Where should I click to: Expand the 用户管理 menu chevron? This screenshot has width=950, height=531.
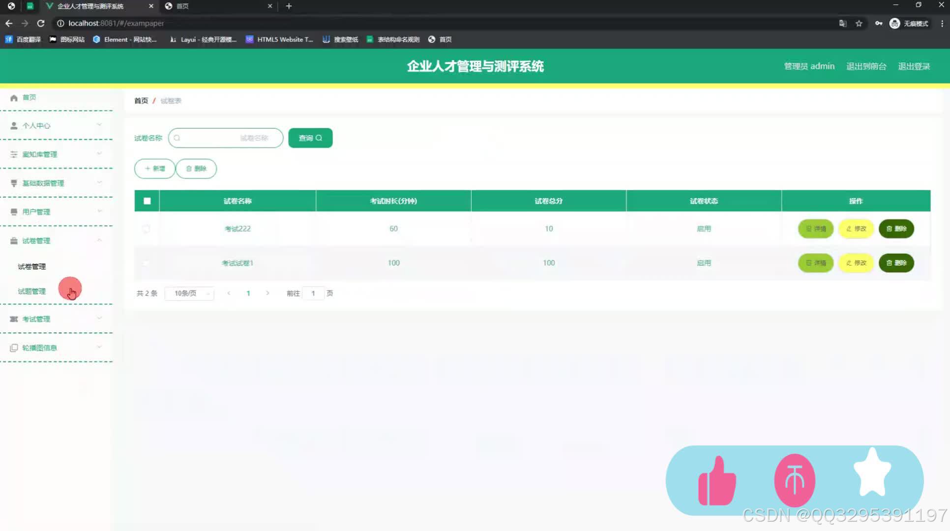(99, 211)
